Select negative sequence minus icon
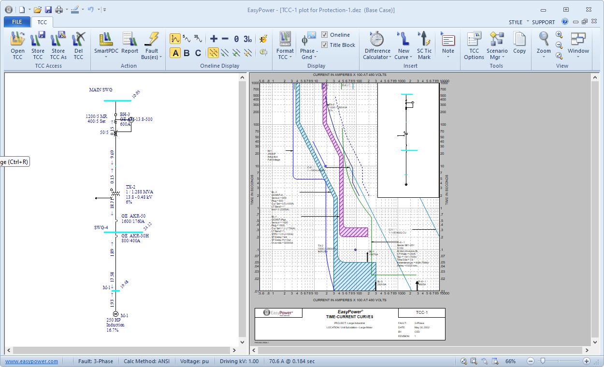Screen dimensions: 604x367 225,39
